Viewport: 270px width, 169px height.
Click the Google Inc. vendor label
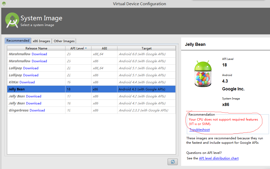[x=233, y=89]
